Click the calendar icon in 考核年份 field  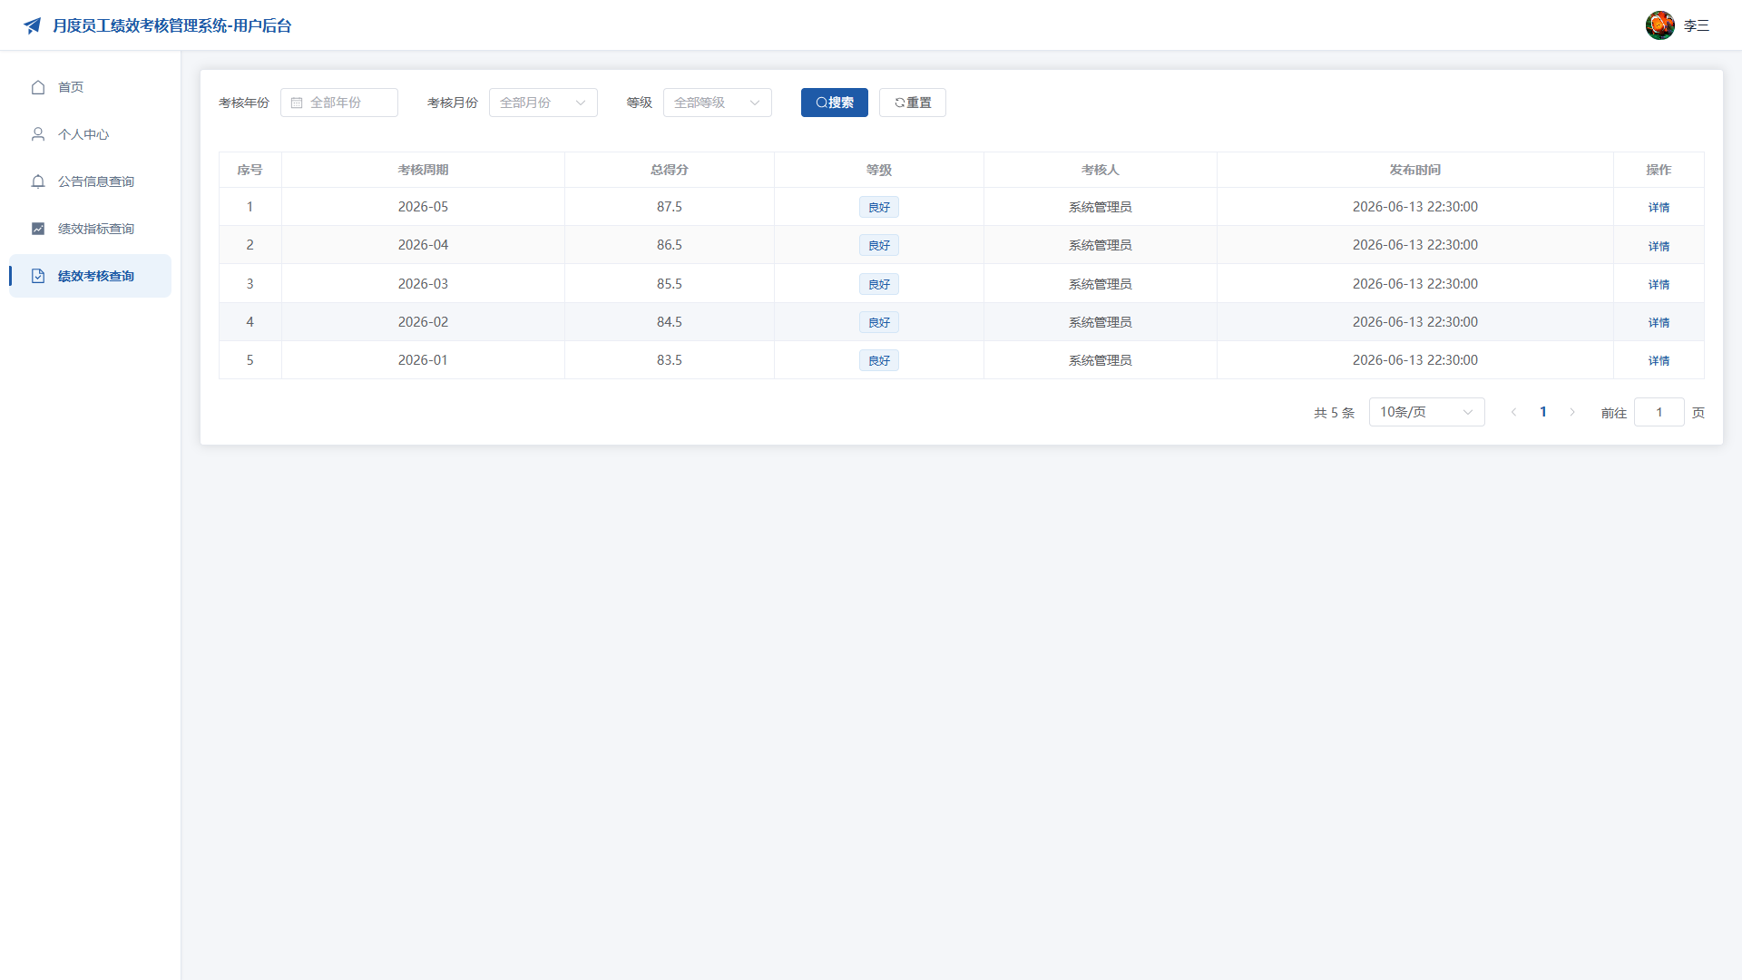(297, 103)
